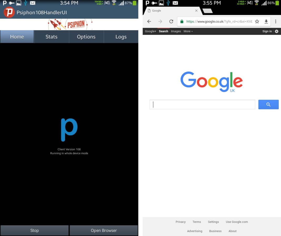The width and height of the screenshot is (281, 236).
Task: Tap the picture notification icon in right status bar
Action: (x=161, y=3)
